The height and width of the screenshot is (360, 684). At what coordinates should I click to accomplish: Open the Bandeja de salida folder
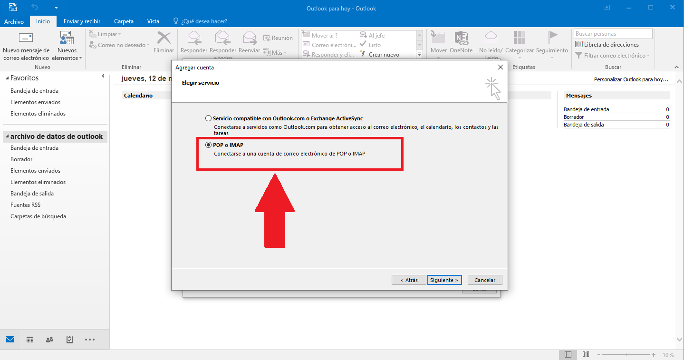(32, 194)
